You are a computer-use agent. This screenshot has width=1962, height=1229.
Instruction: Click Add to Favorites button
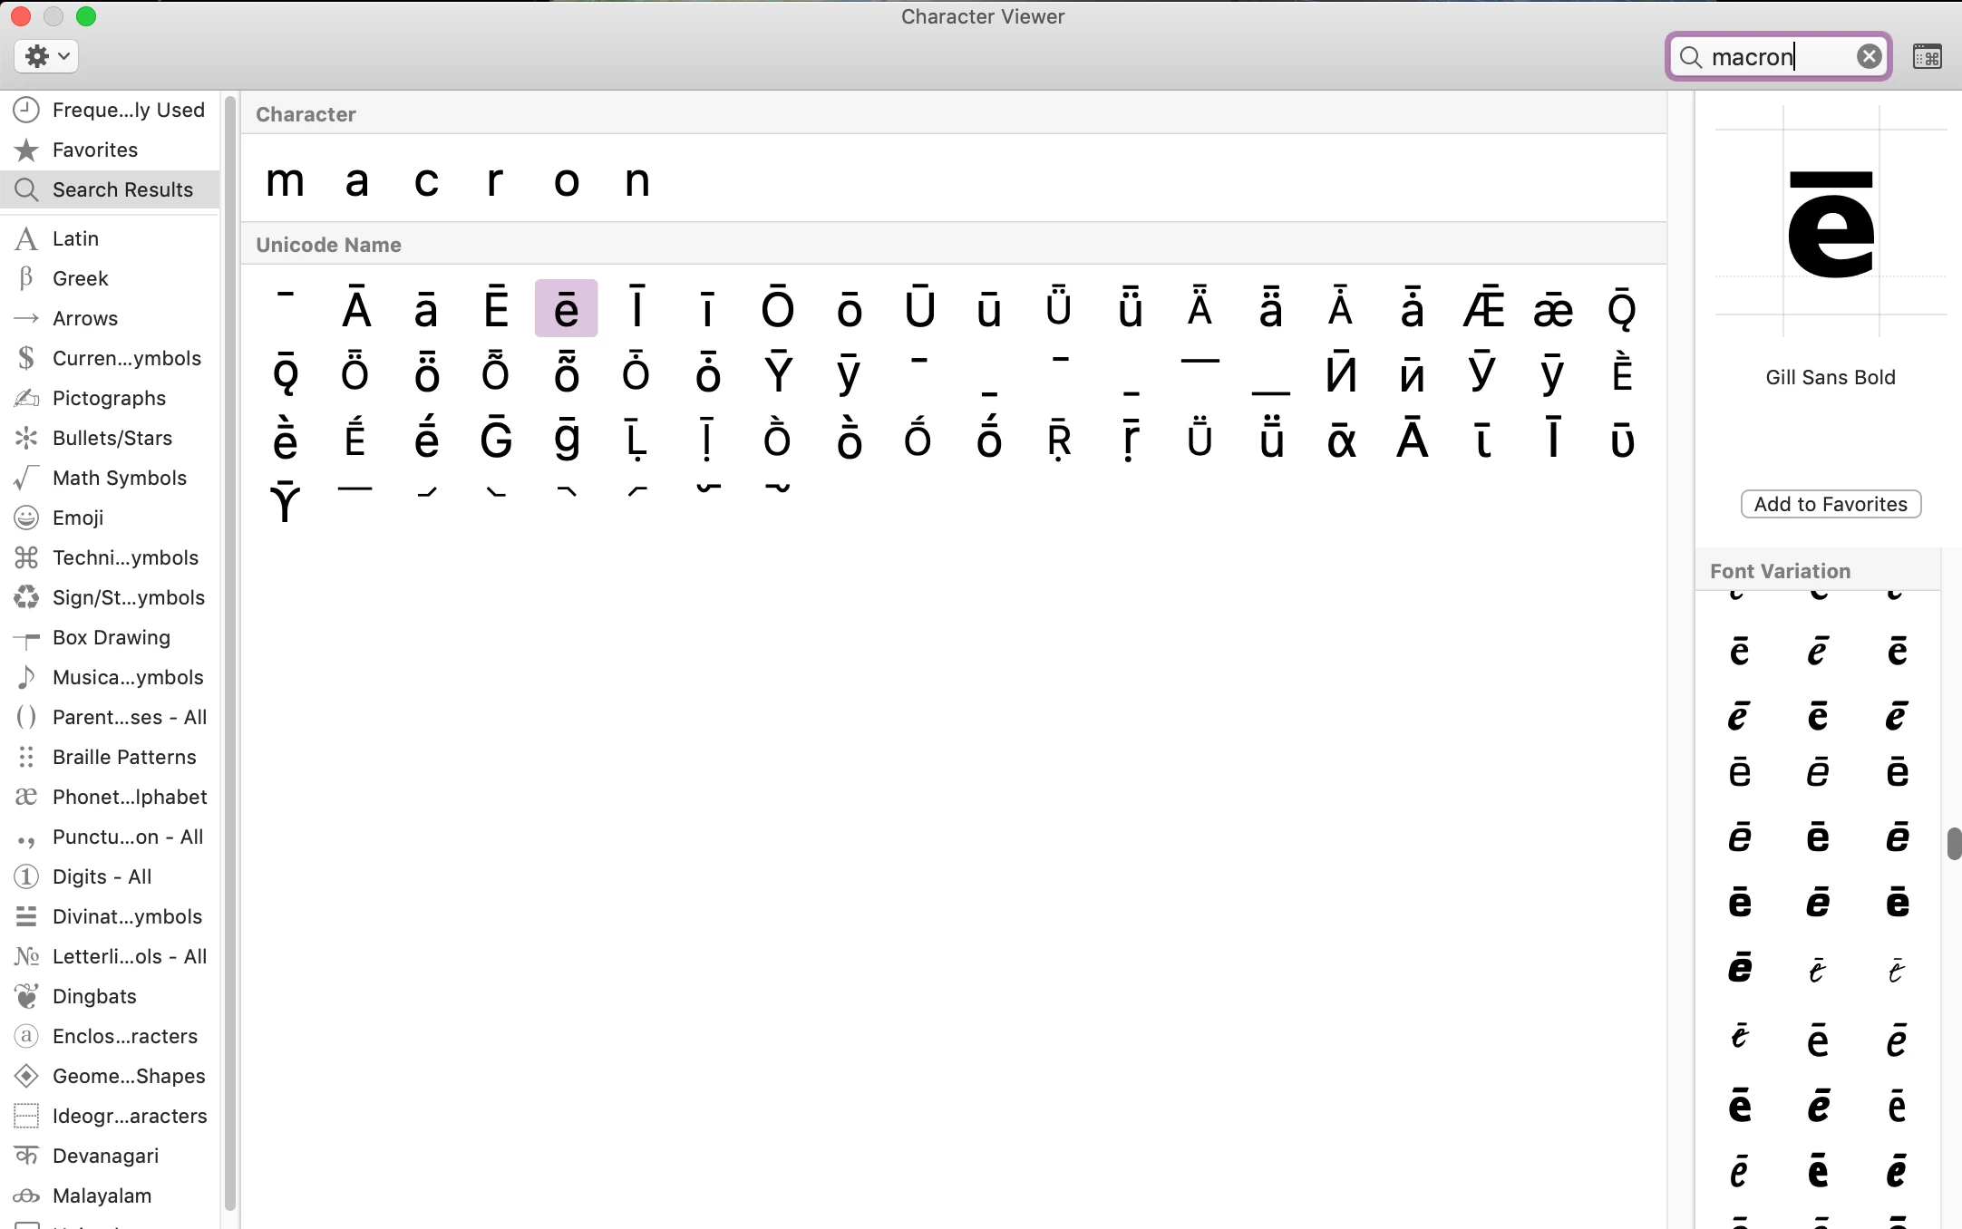(x=1830, y=504)
